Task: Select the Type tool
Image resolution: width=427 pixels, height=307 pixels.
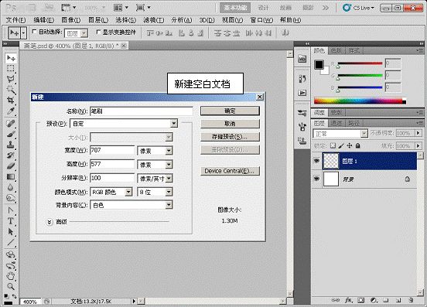Action: coord(11,221)
